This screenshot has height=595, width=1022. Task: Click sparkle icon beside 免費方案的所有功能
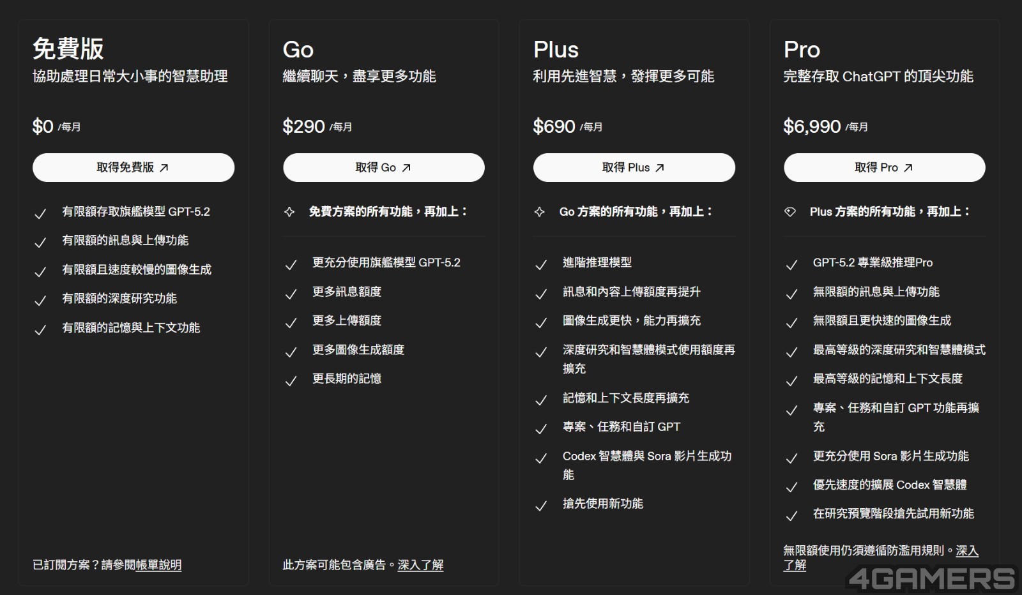pos(289,212)
